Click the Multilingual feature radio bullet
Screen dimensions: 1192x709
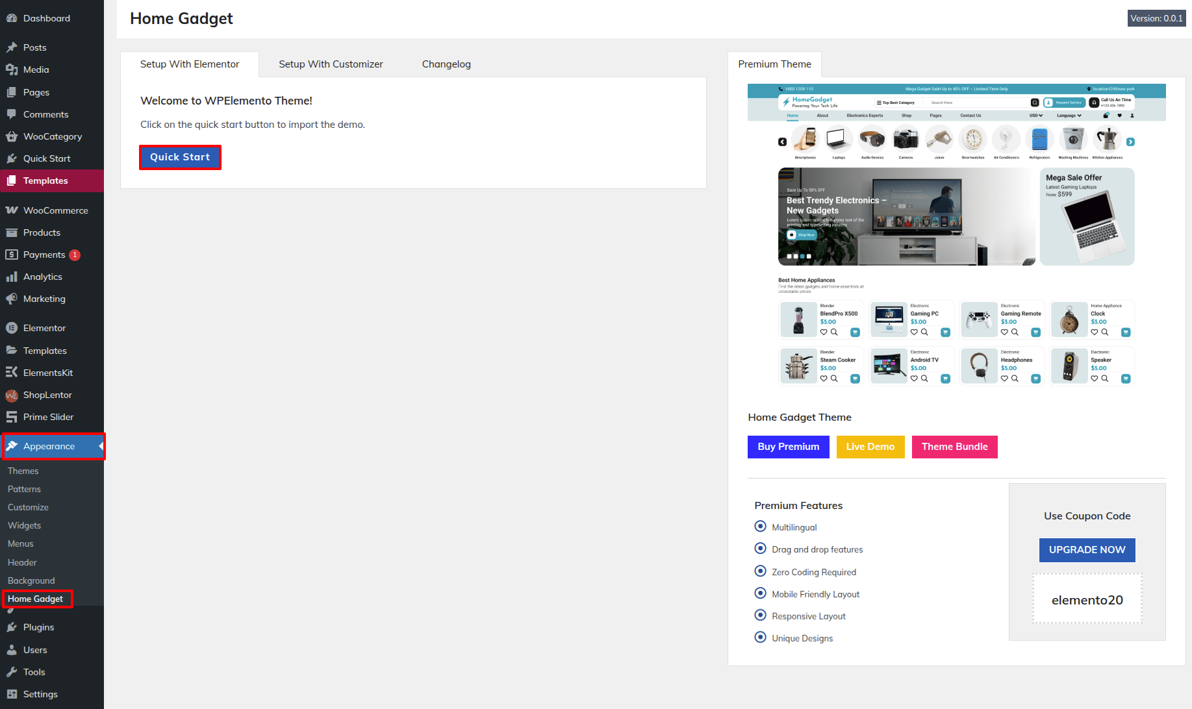(x=760, y=527)
